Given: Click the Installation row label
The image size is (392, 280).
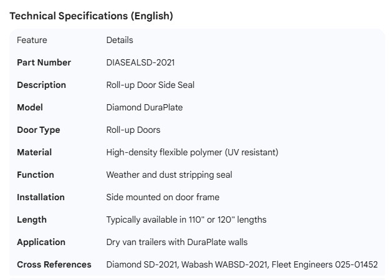Looking at the screenshot, I should [41, 197].
